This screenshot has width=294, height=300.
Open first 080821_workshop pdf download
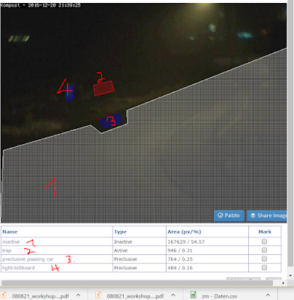[40, 296]
